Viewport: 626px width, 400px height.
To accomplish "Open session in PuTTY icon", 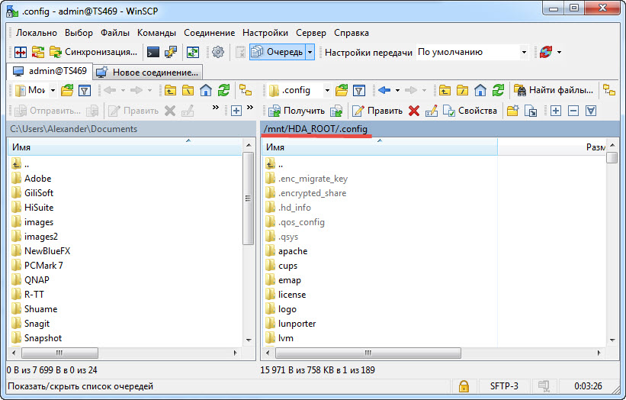I will tap(171, 52).
